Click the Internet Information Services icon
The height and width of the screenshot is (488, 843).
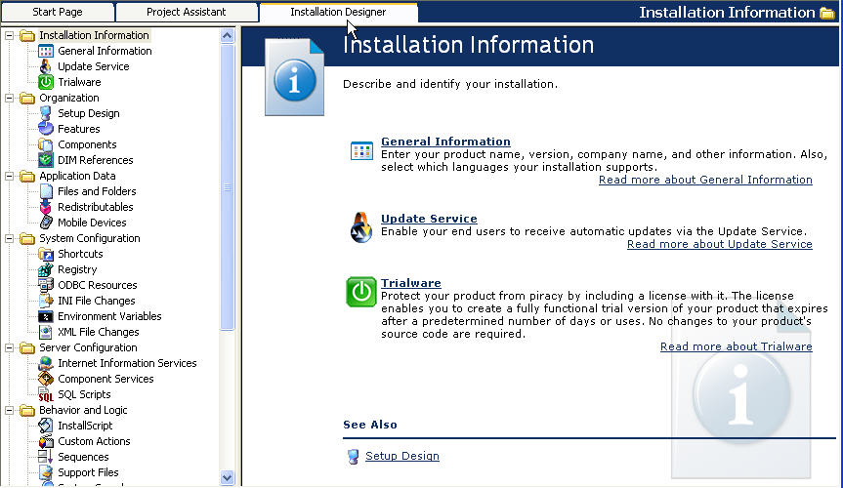pyautogui.click(x=46, y=363)
